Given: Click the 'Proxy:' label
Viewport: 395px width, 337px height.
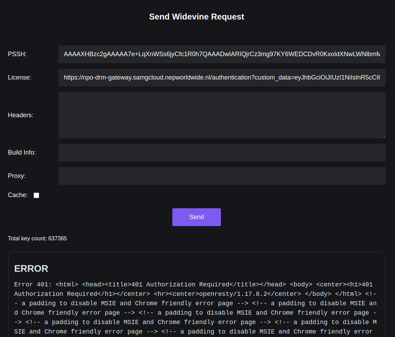Looking at the screenshot, I should pos(17,176).
